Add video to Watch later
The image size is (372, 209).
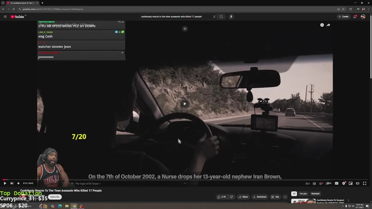(x=322, y=25)
